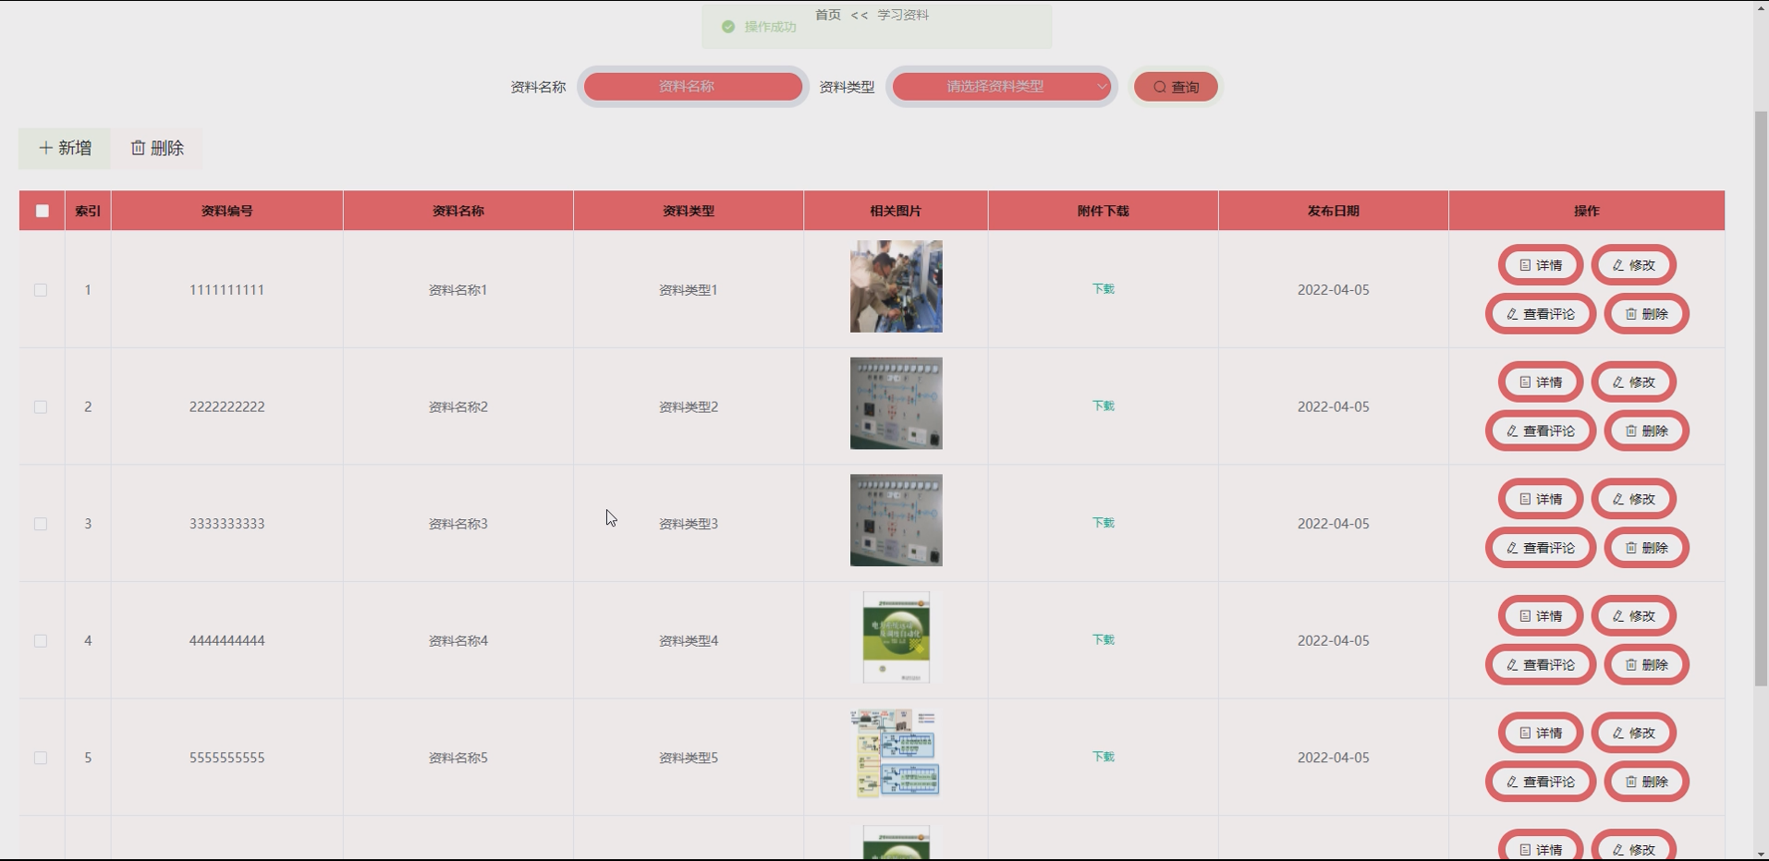The width and height of the screenshot is (1769, 861).
Task: Open 详情 for 资料名称3
Action: (x=1541, y=499)
